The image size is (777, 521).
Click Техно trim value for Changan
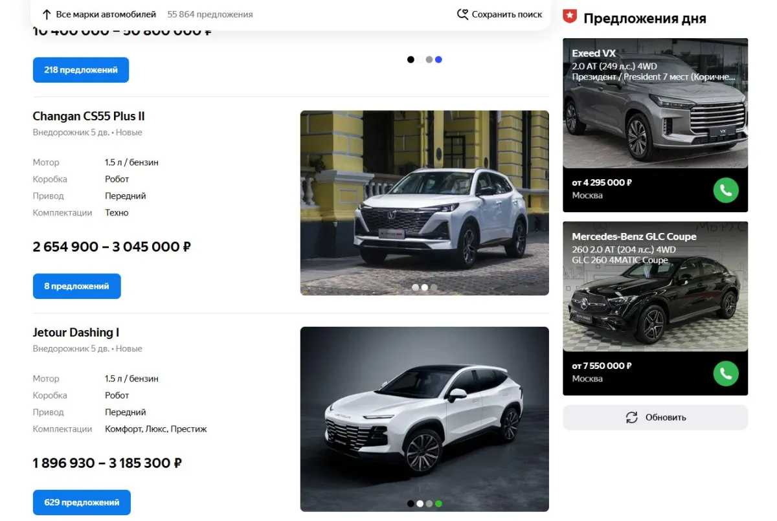click(117, 212)
